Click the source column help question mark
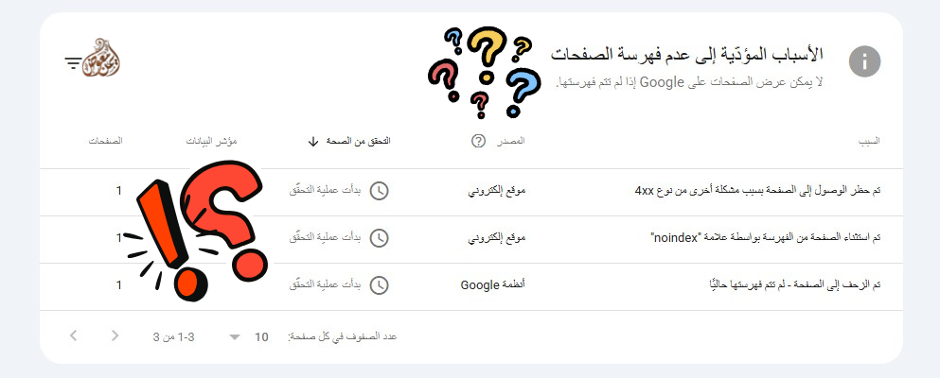 [478, 141]
